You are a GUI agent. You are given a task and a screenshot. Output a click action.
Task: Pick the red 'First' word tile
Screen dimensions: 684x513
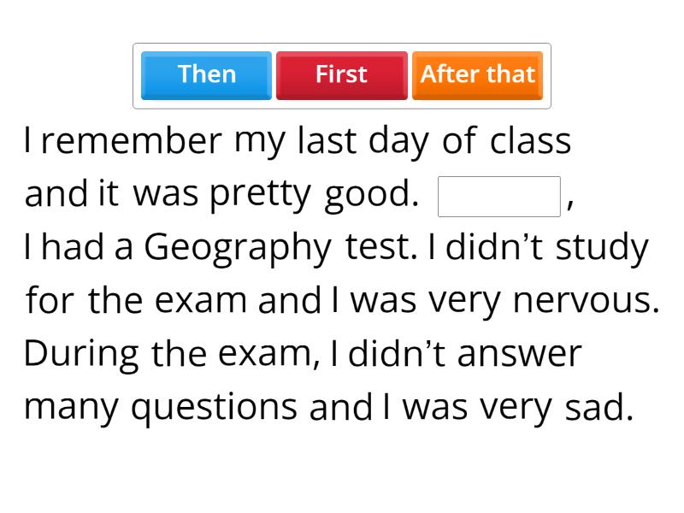341,75
